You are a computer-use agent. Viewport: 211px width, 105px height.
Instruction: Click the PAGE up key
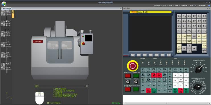pyautogui.click(x=179, y=46)
